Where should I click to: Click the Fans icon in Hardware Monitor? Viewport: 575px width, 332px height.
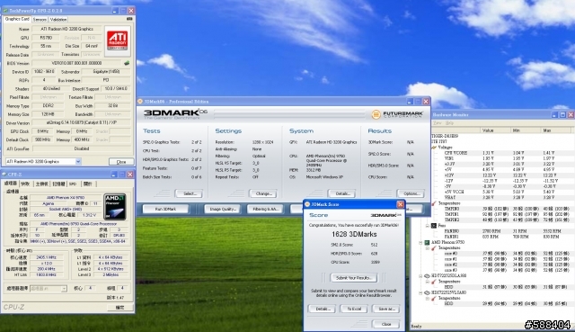tap(434, 226)
